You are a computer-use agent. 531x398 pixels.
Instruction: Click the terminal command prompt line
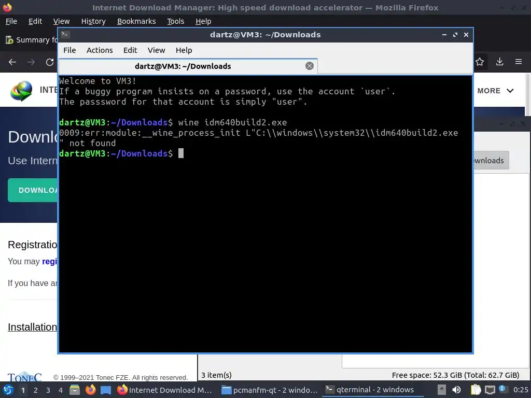[121, 153]
